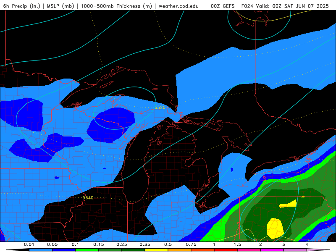Click the 0.25 legend value
336x252 pixels.
pos(122,244)
